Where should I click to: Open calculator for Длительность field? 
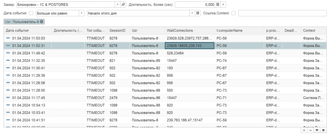point(218,4)
